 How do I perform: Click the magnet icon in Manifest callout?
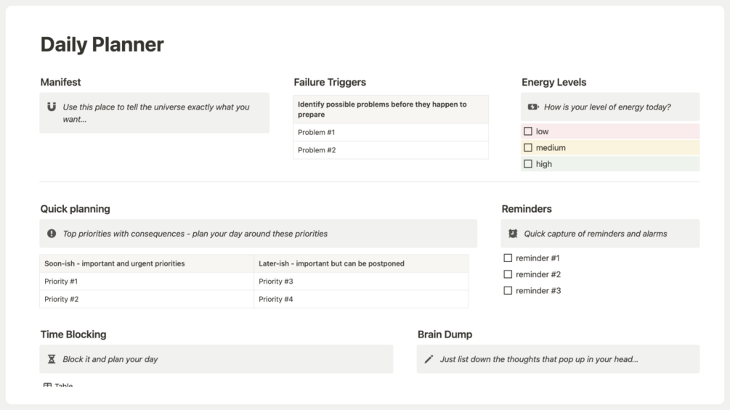[x=52, y=107]
